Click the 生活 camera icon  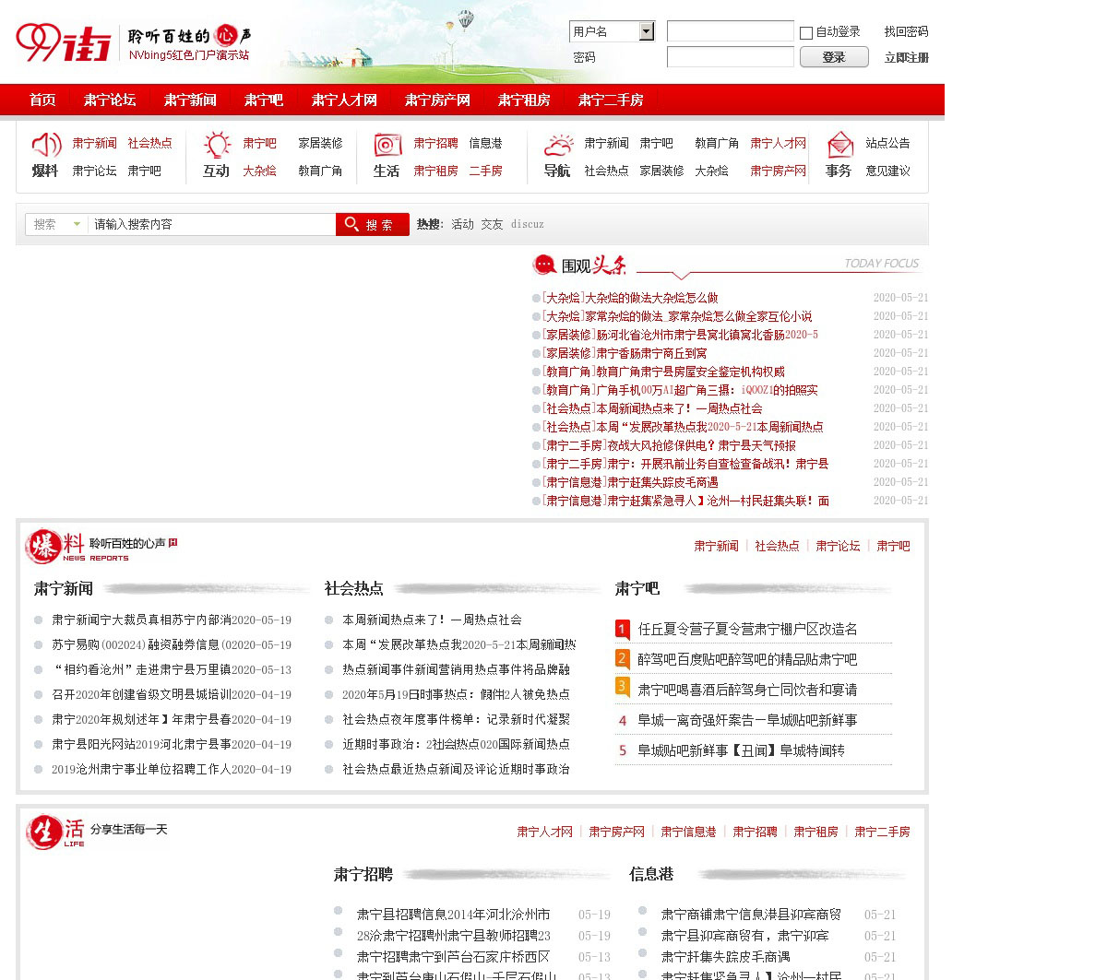pos(387,145)
